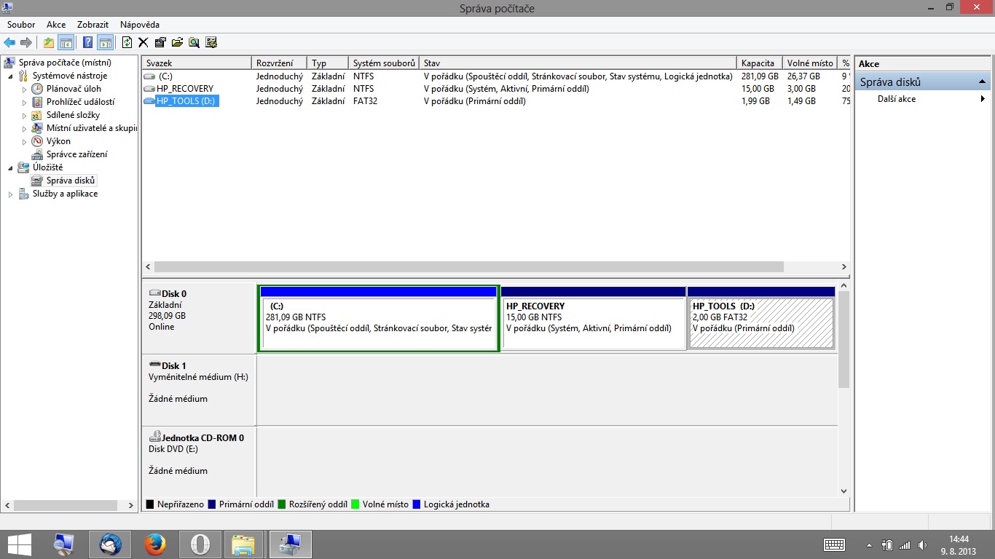Sort by the Systém souborů column header
Image resolution: width=995 pixels, height=559 pixels.
point(383,63)
